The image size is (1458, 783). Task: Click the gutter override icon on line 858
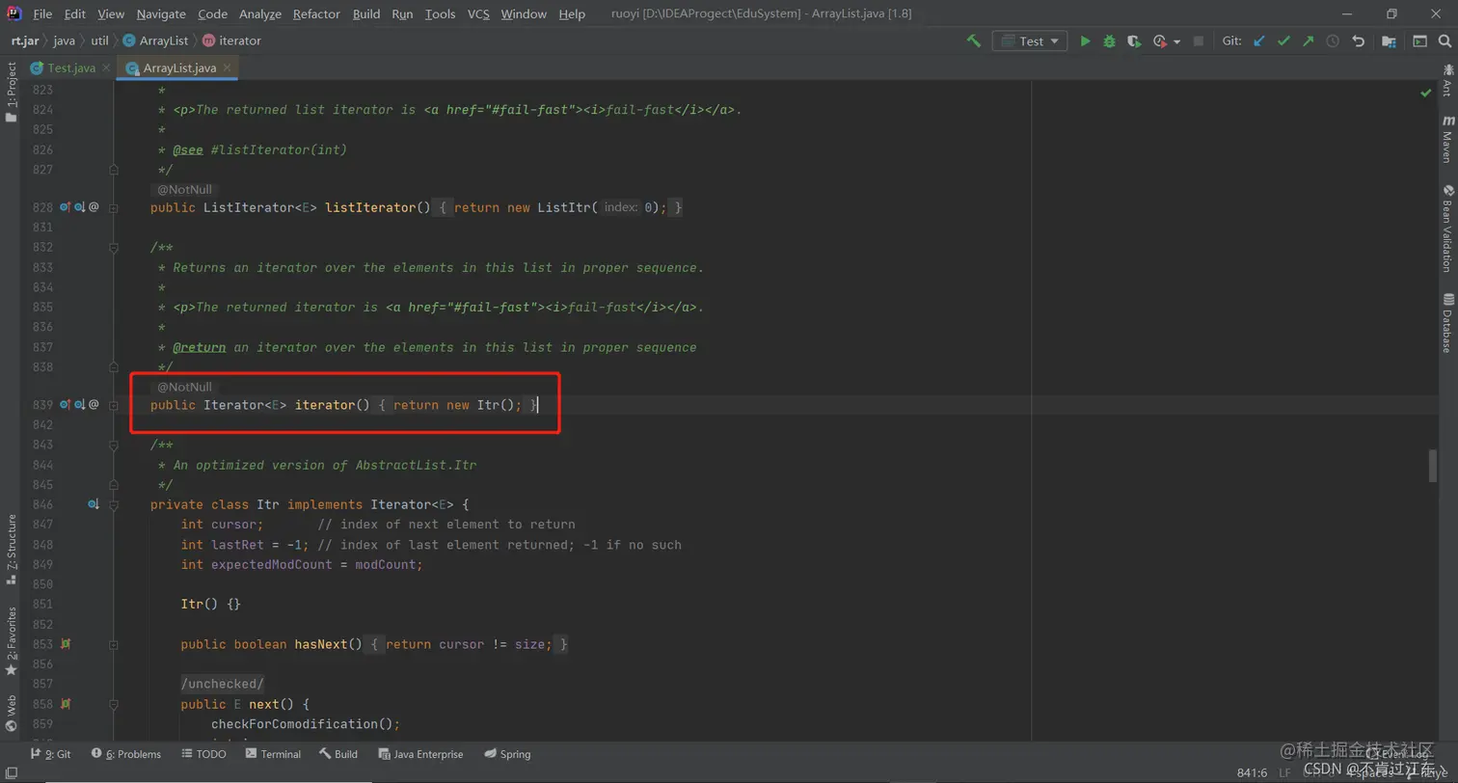pyautogui.click(x=66, y=704)
